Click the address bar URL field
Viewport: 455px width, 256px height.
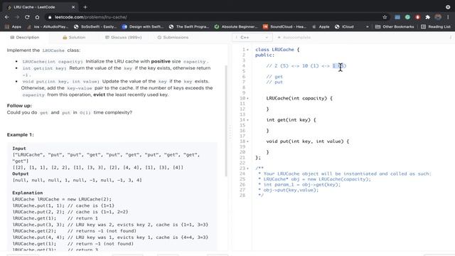(215, 17)
